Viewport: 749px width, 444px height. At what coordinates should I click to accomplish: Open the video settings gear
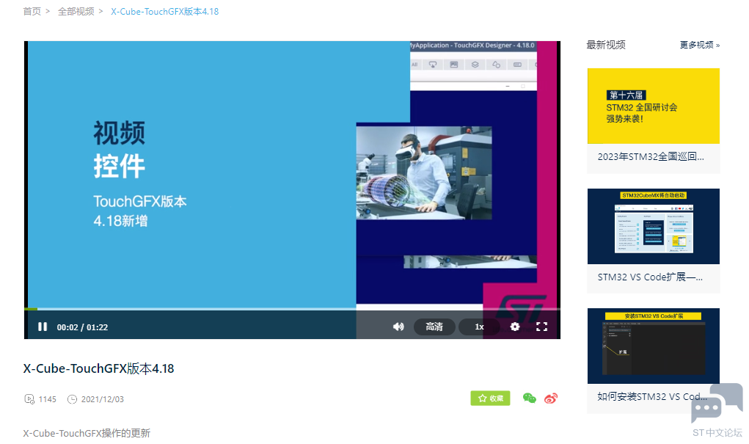514,327
